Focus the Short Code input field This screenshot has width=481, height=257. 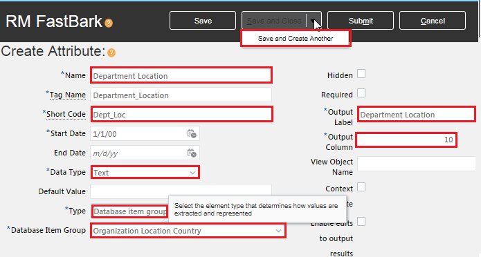click(x=181, y=114)
